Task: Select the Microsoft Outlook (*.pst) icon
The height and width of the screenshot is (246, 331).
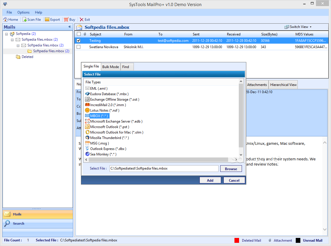Action: [87, 127]
